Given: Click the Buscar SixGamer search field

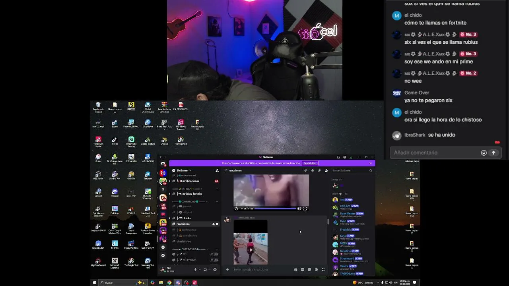Looking at the screenshot, I should pyautogui.click(x=352, y=170).
